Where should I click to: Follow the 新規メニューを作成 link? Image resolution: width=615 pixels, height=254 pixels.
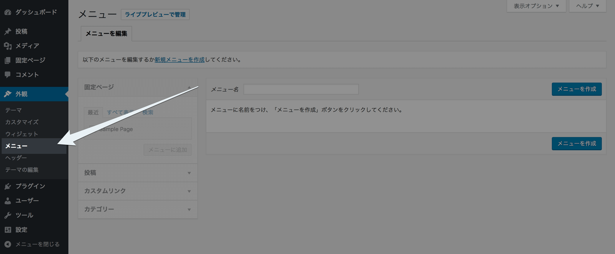click(x=180, y=60)
